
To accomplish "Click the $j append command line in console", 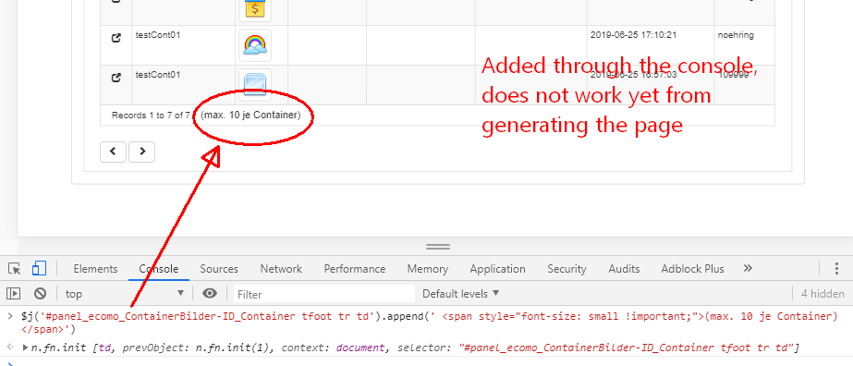I will (x=429, y=323).
